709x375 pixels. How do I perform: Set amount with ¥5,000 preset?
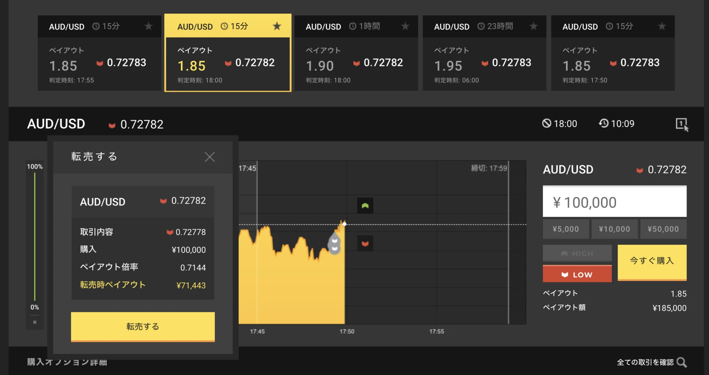pos(565,229)
